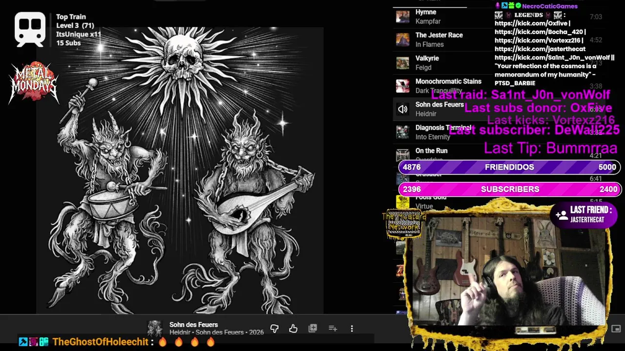Click the JASTERTHECAT last friend name
Screen dimensions: 625x351
pos(587,220)
